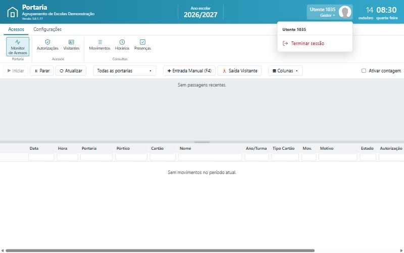
Task: Click the school year 2026/2027
Action: pos(200,15)
